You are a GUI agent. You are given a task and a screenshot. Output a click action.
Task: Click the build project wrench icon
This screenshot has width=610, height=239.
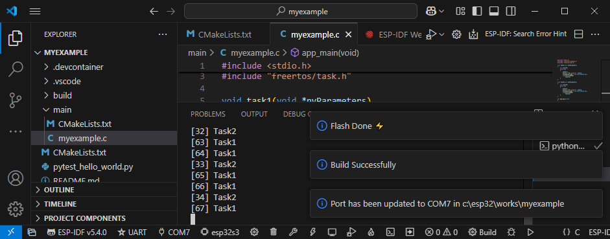[293, 233]
